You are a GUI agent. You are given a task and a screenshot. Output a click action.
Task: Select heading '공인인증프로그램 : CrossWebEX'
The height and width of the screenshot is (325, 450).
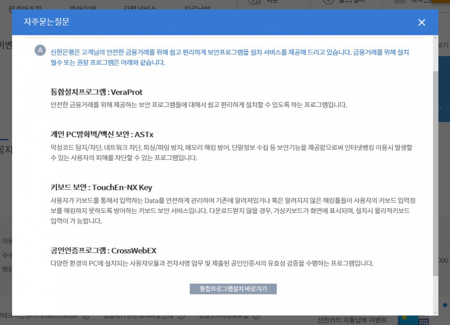(x=103, y=250)
